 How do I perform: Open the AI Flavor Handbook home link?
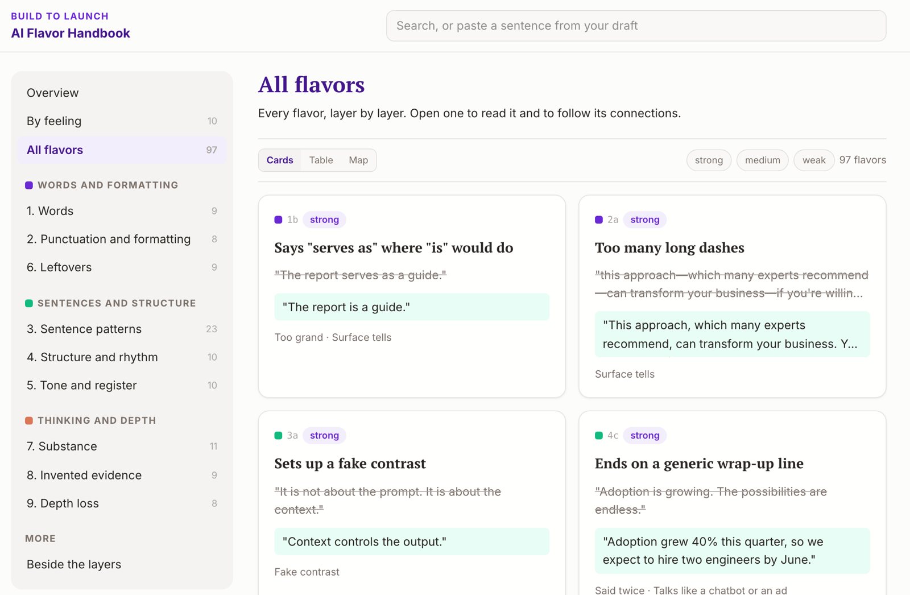click(71, 33)
